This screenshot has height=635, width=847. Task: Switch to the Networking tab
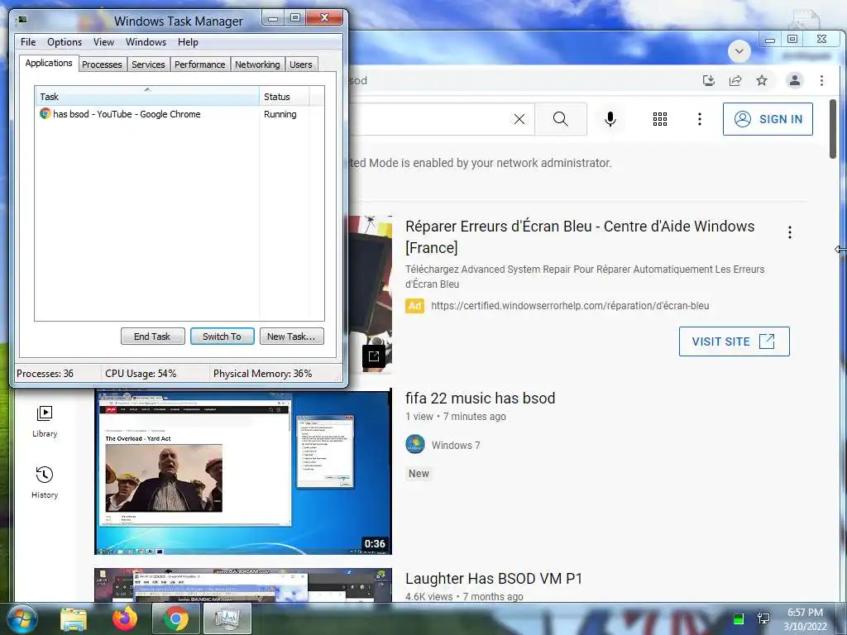point(257,64)
